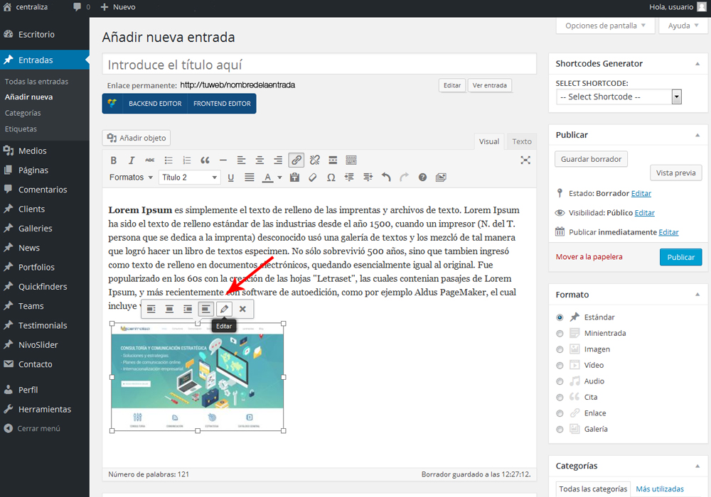This screenshot has height=497, width=711.
Task: Switch to the Texto editor tab
Action: (522, 142)
